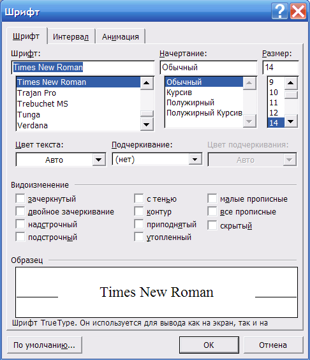Click the Размер size input field
The height and width of the screenshot is (360, 310).
[x=281, y=68]
